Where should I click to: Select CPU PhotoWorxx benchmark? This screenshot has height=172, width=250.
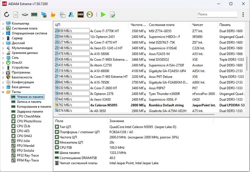29,121
